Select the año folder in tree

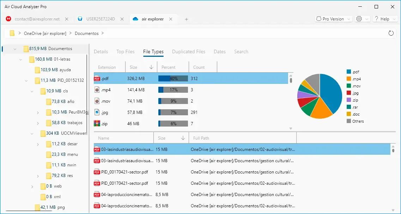pyautogui.click(x=60, y=102)
